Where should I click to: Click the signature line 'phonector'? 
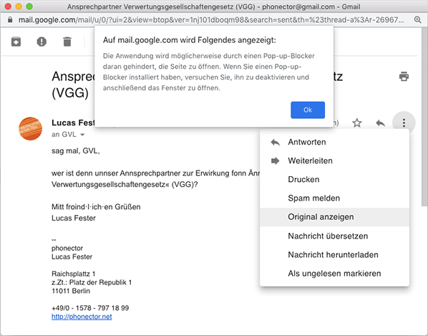(67, 249)
